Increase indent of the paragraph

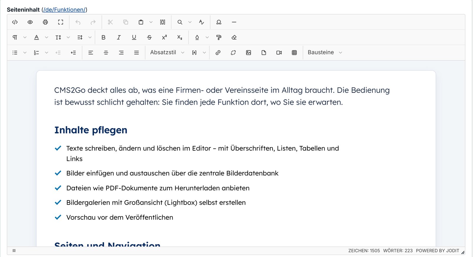[73, 53]
